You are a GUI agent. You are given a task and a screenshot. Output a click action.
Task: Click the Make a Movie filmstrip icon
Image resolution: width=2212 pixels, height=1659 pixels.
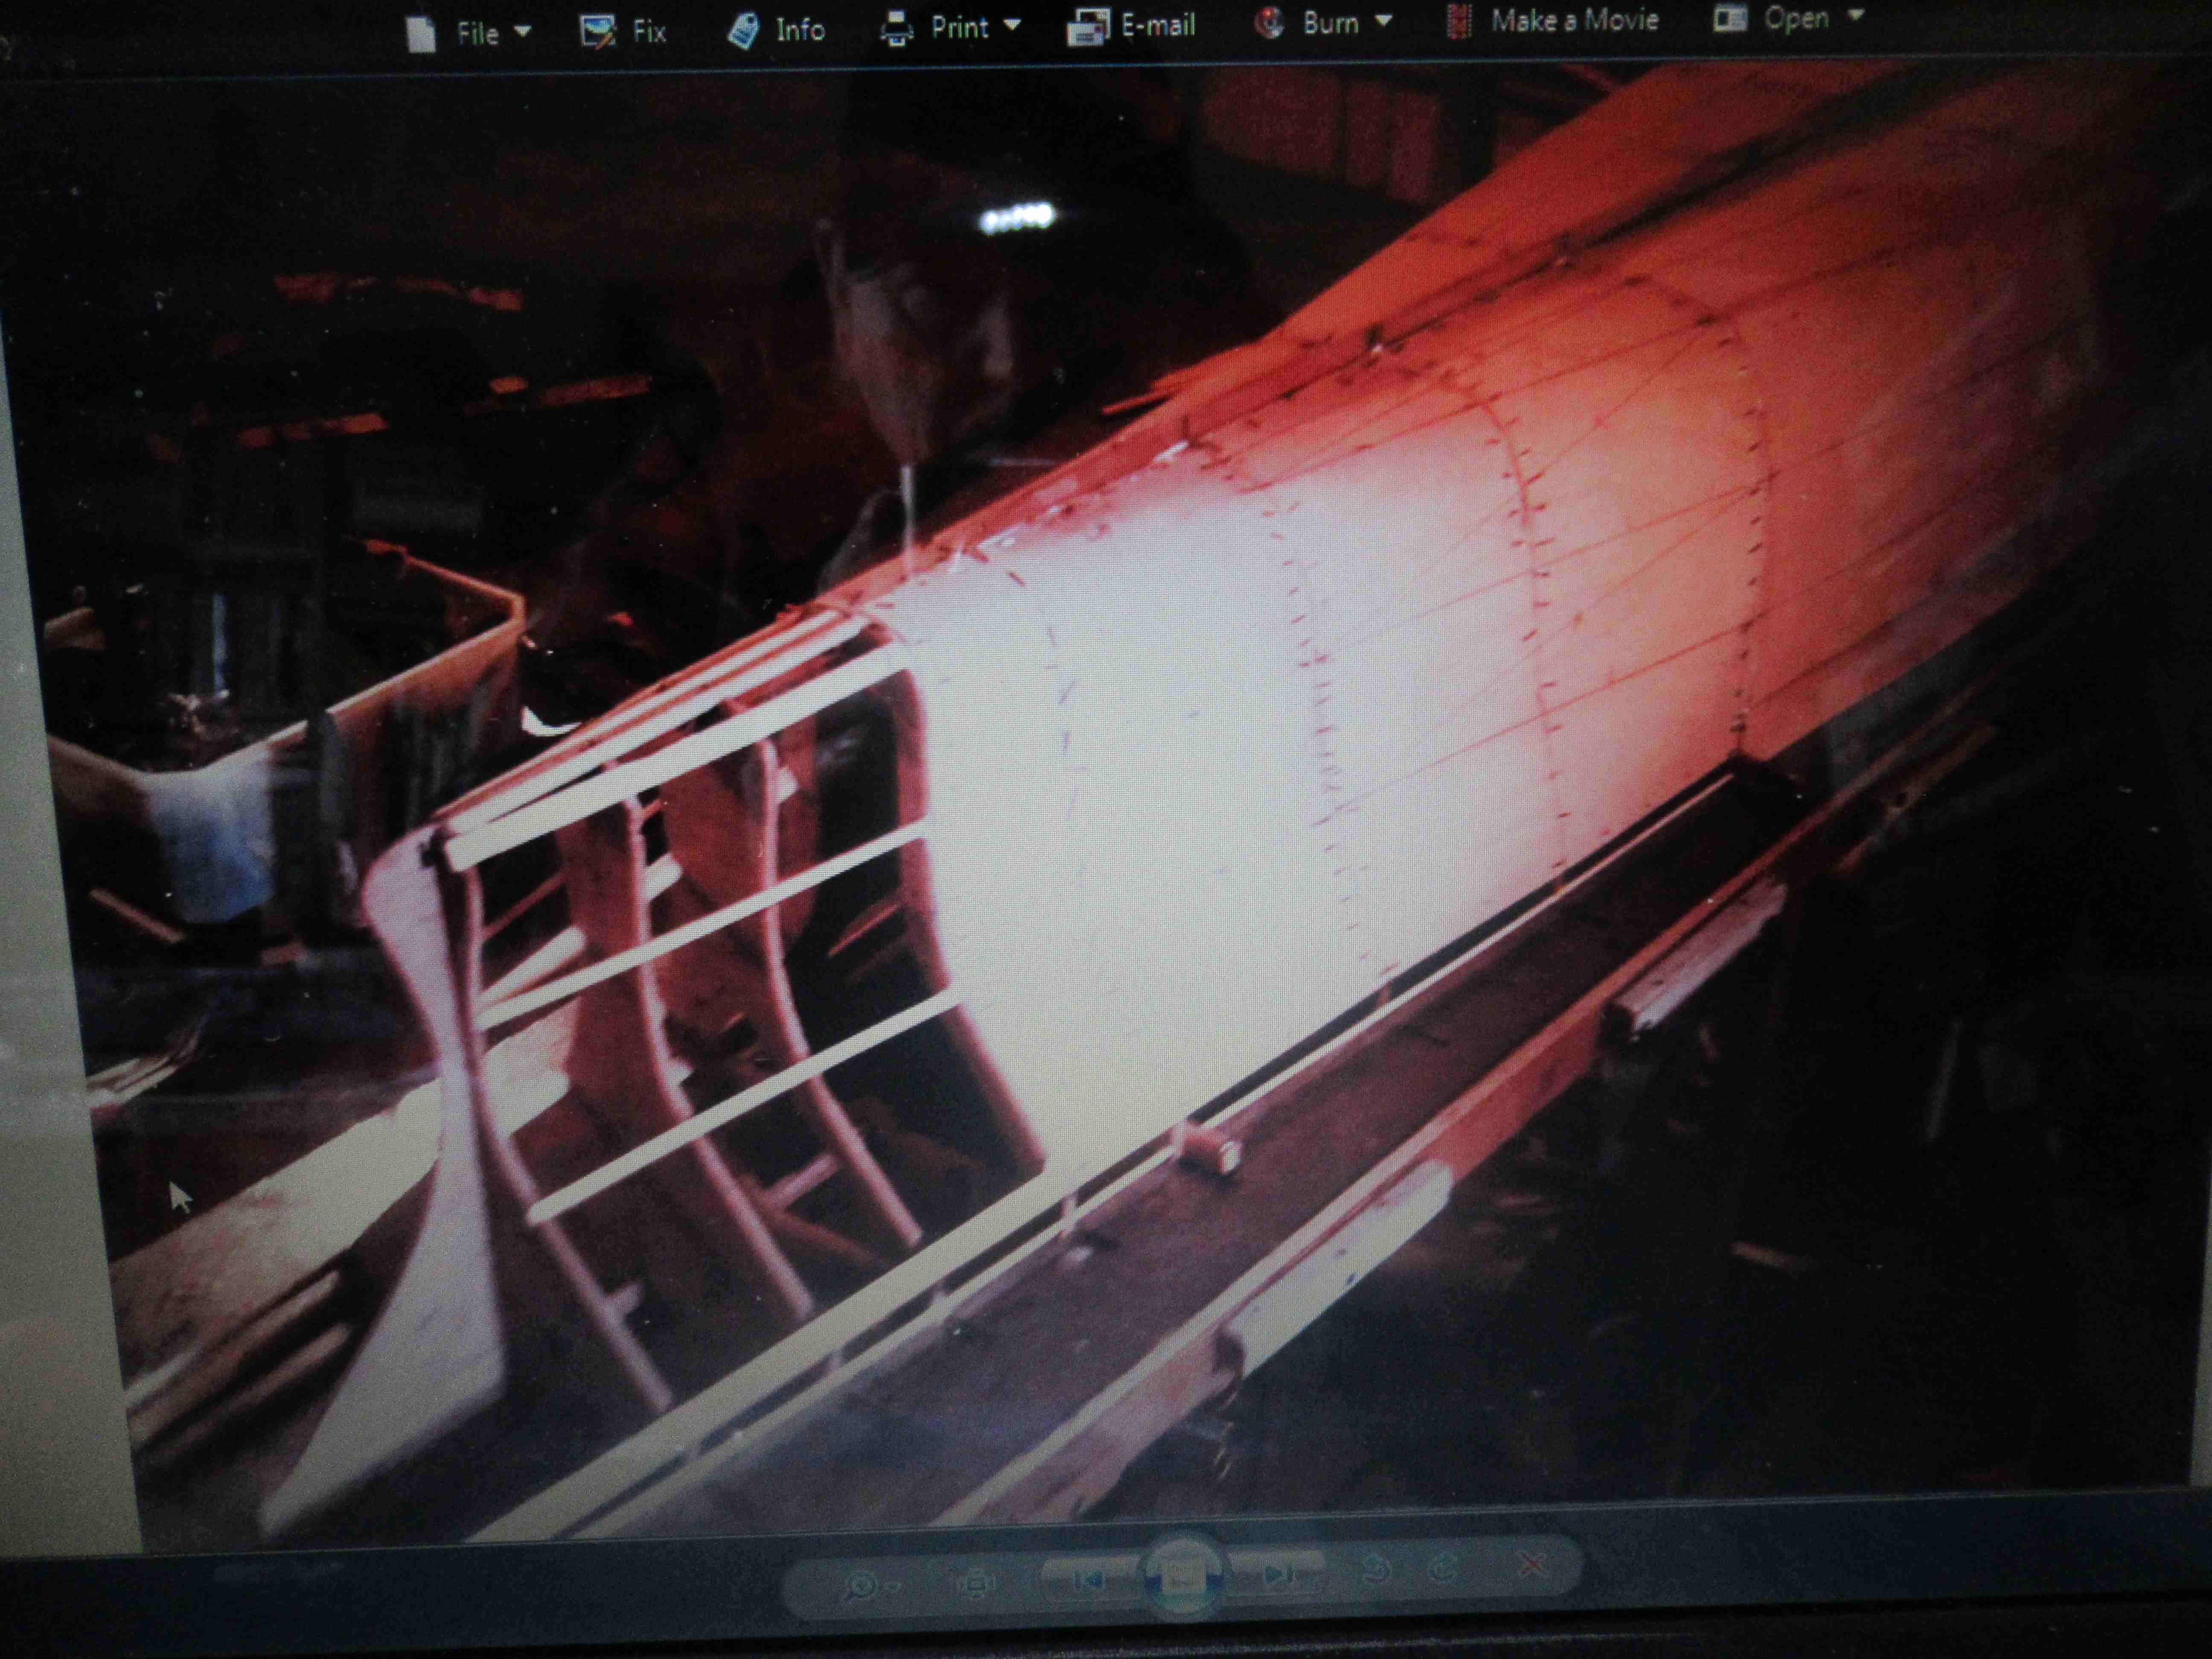pos(1459,21)
